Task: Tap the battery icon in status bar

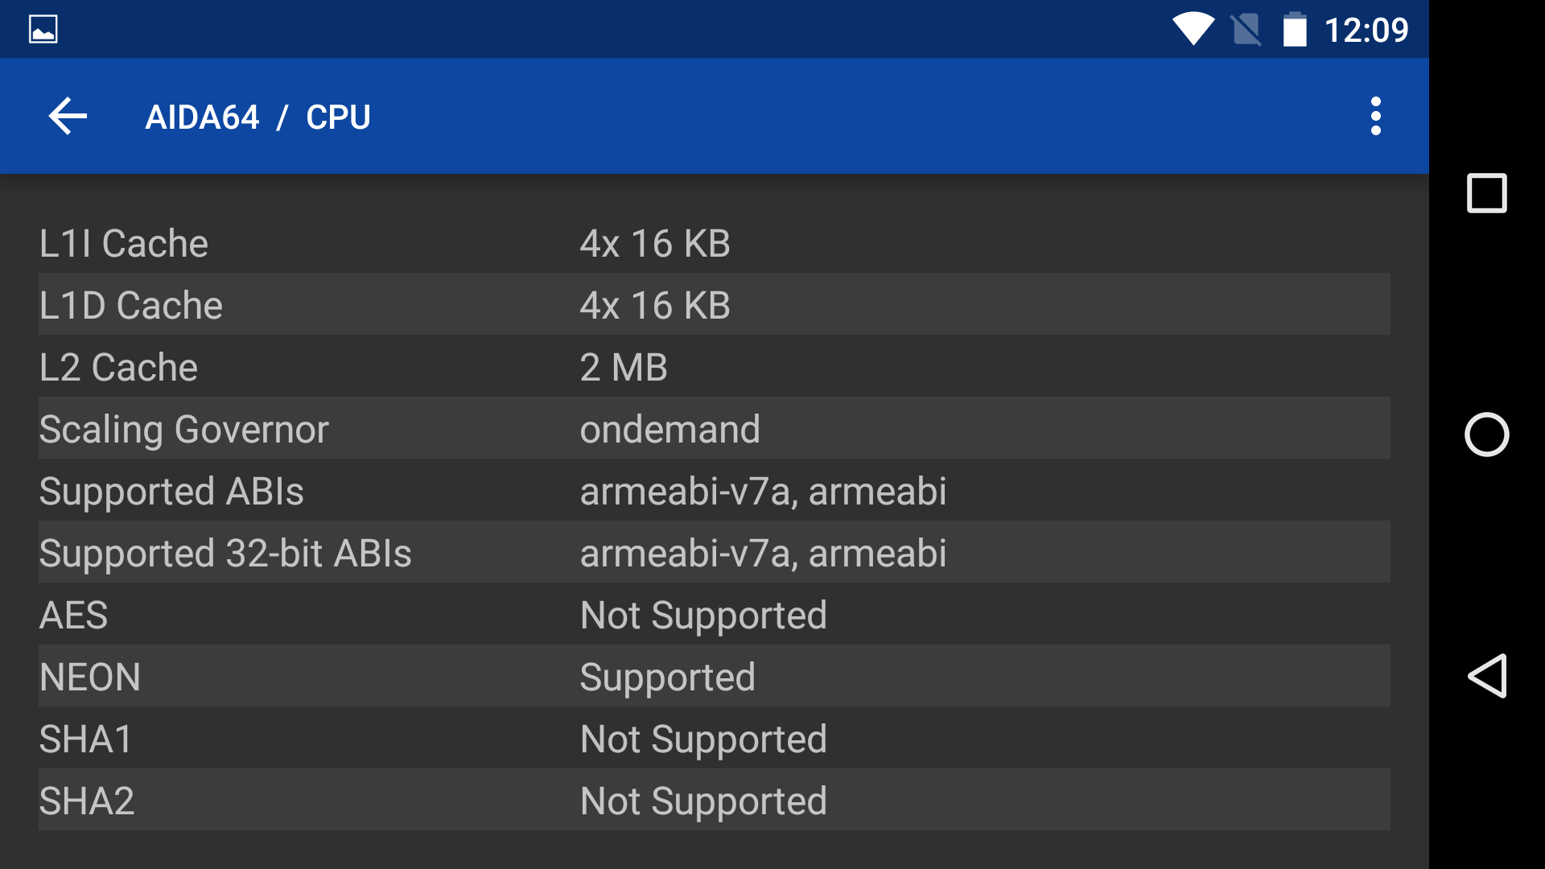Action: (x=1294, y=30)
